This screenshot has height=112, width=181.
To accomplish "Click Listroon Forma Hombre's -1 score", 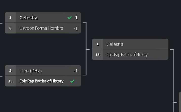I will pos(75,29).
